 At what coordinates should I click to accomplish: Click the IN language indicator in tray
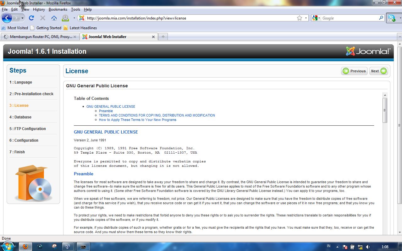pos(328,246)
